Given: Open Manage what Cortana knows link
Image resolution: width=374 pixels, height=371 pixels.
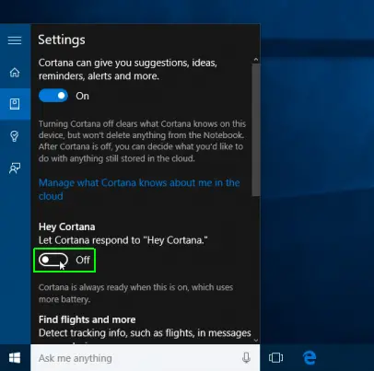Looking at the screenshot, I should pos(139,190).
